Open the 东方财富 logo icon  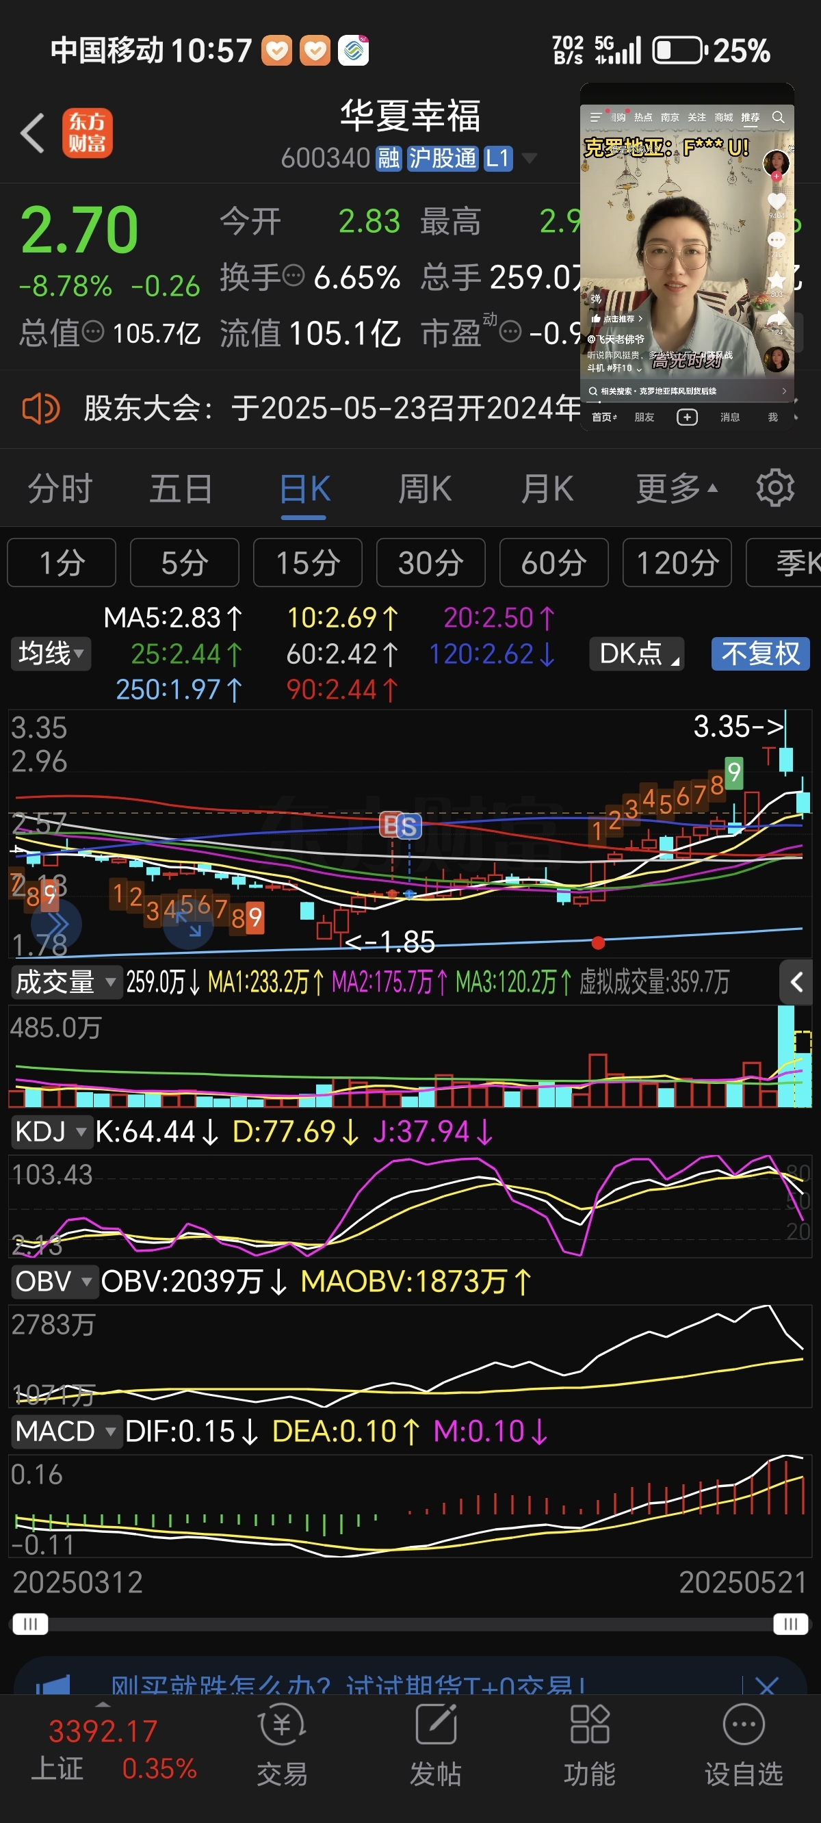coord(87,132)
